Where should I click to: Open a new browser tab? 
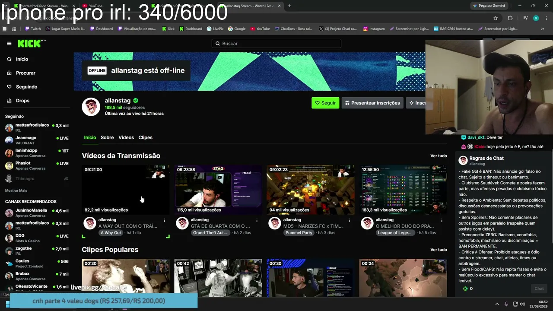point(289,6)
